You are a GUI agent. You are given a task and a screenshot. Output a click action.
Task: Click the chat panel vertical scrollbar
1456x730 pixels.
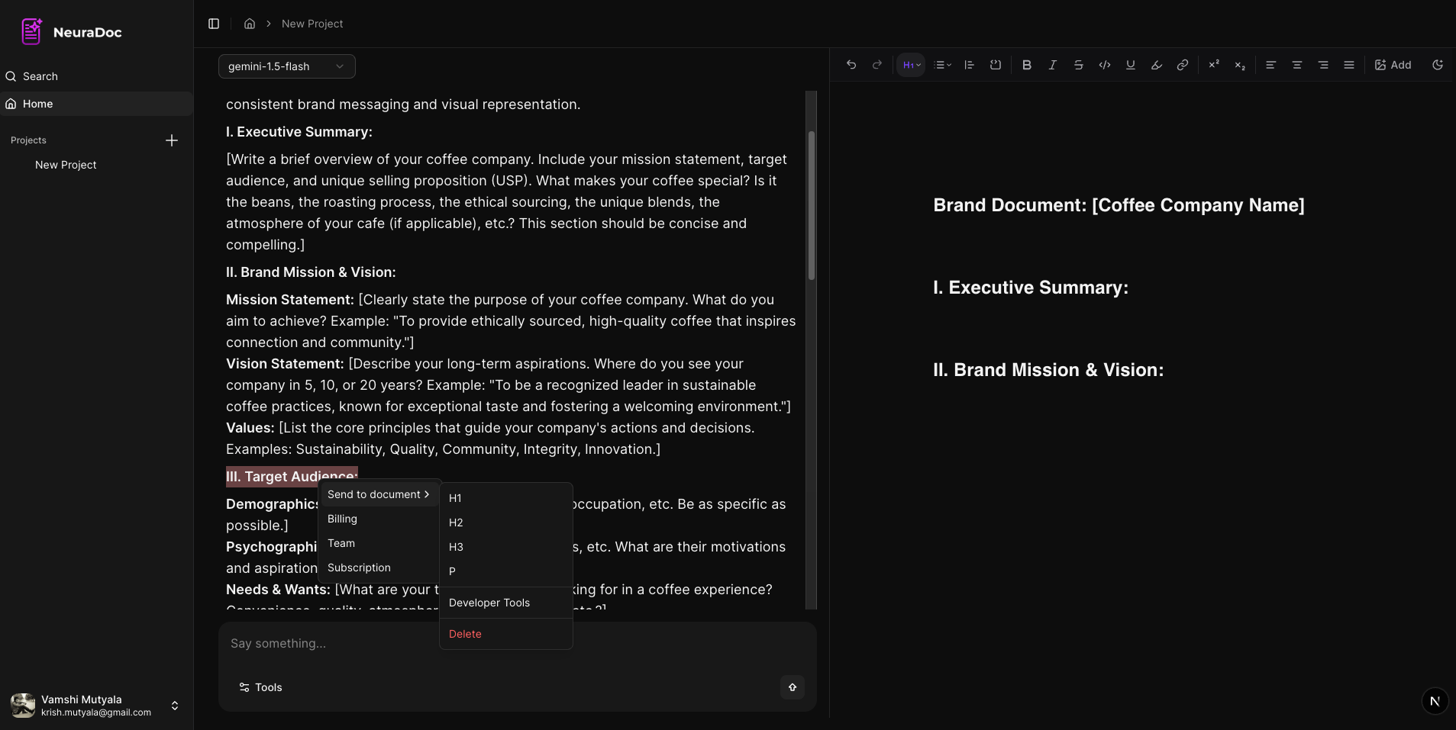(x=812, y=206)
